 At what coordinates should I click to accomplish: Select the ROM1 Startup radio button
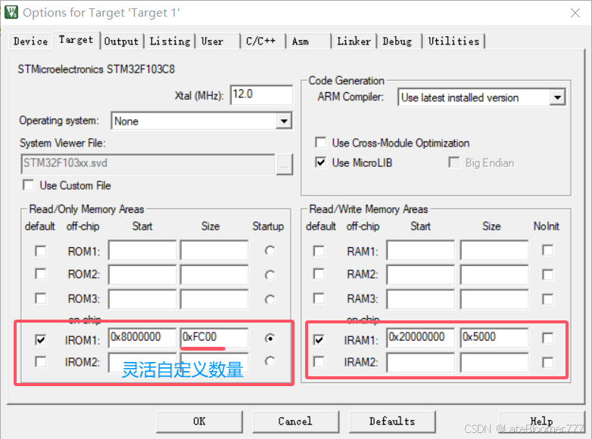(x=270, y=251)
